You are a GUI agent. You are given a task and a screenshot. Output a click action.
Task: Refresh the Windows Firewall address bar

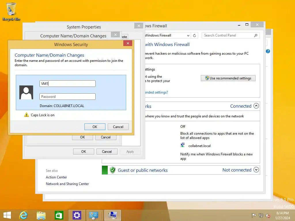coord(194,35)
